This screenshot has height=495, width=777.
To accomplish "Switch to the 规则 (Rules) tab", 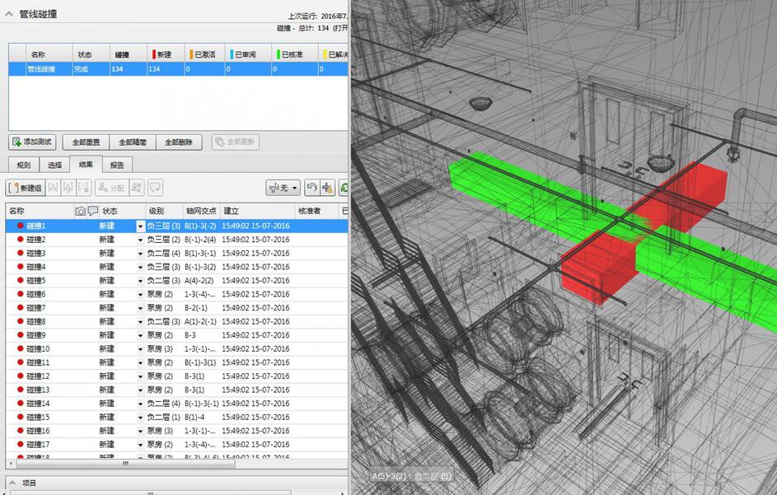I will tap(23, 165).
